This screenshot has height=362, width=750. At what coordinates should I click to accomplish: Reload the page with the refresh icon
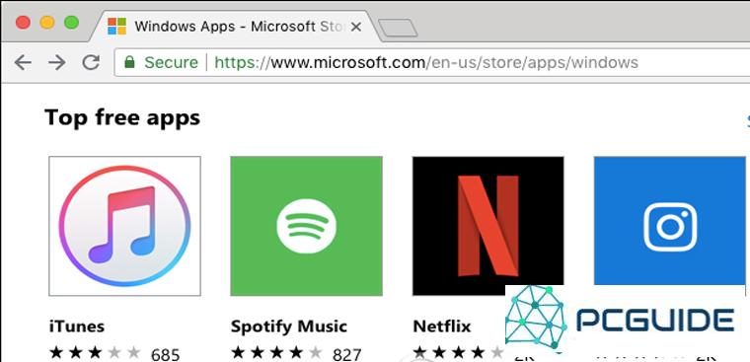91,62
